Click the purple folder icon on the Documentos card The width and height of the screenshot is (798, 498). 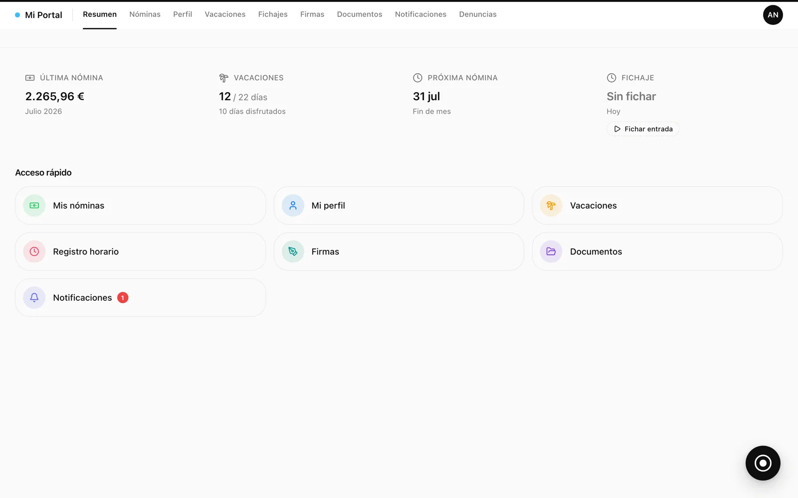click(551, 251)
